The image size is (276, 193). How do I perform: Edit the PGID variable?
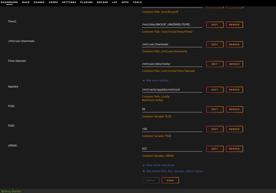pos(215,129)
